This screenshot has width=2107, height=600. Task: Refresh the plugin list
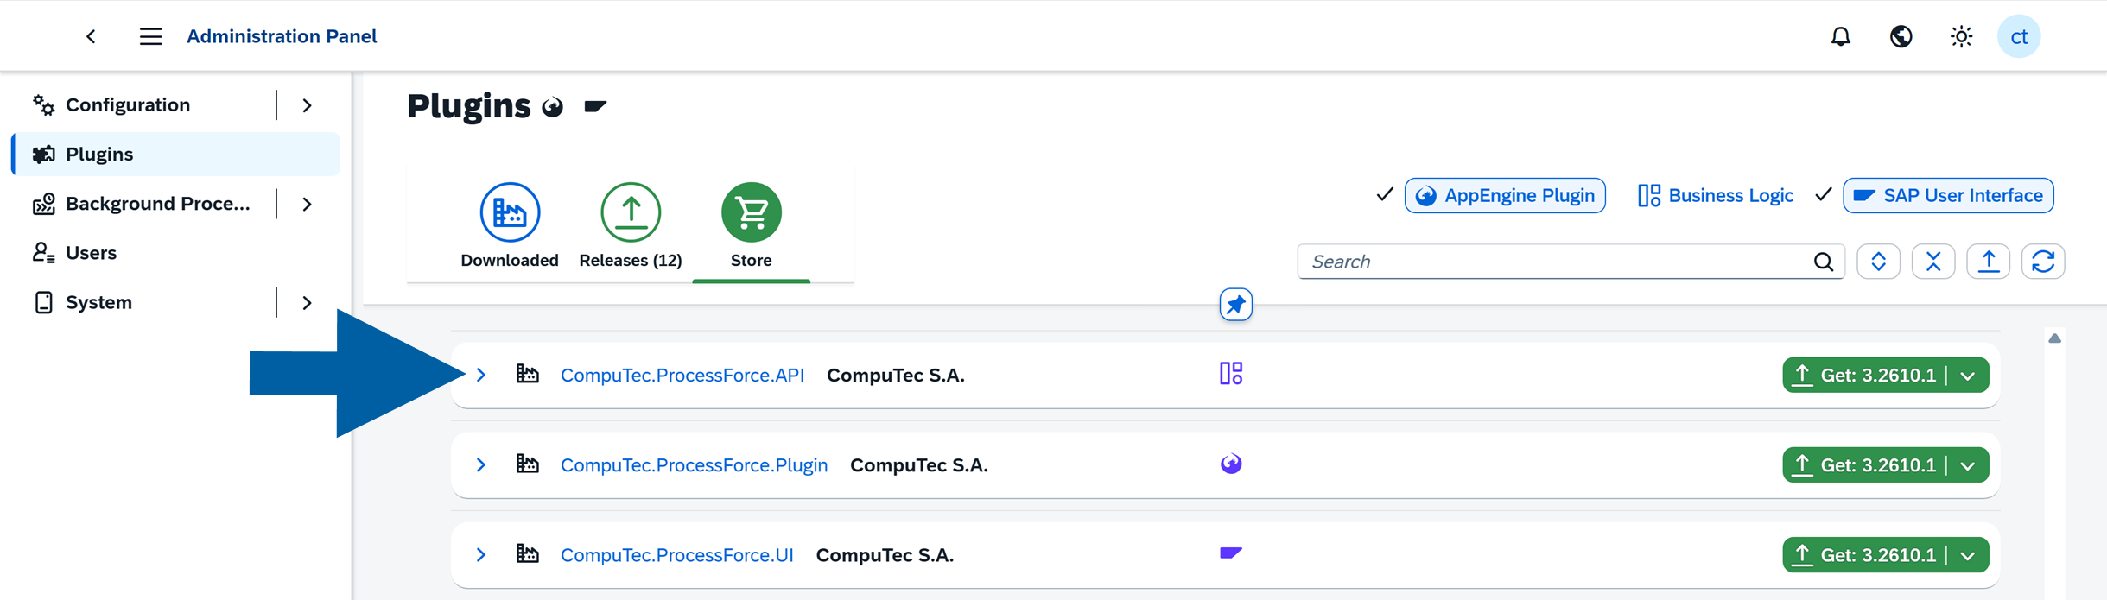point(2043,262)
